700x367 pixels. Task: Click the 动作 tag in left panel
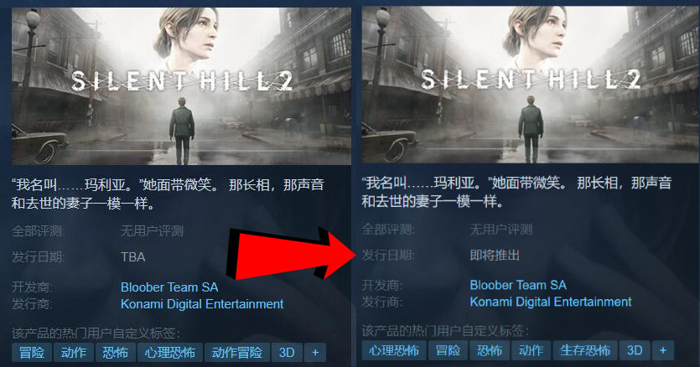74,352
